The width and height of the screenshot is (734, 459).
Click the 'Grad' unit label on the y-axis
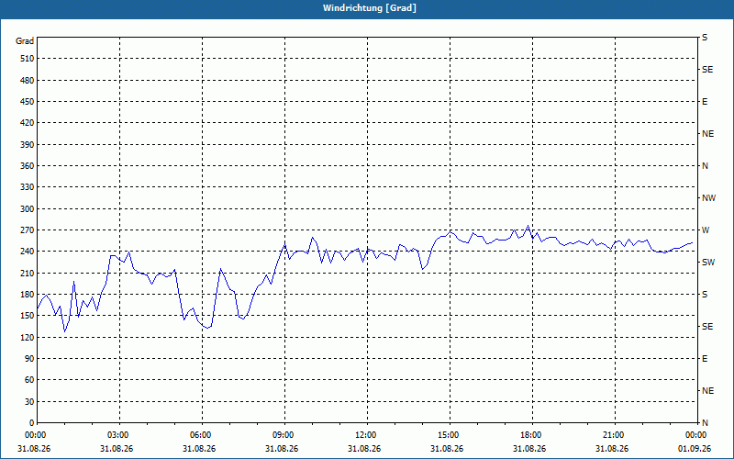tap(25, 41)
